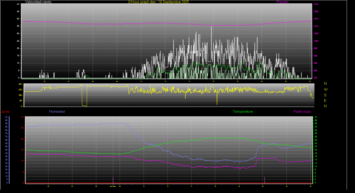The width and height of the screenshot is (355, 193).
Task: Click the Punto rocío legend label
Action: [x=302, y=112]
